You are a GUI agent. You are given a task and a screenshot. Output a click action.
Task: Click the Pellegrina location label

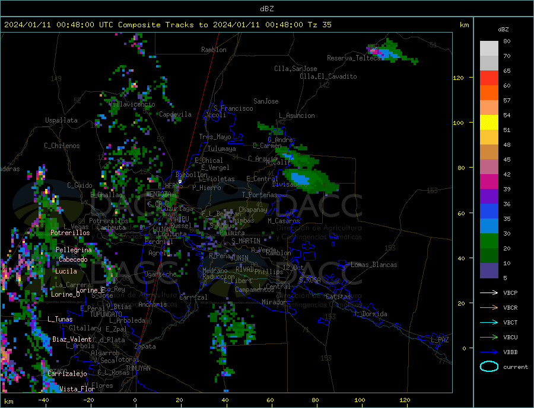74,250
